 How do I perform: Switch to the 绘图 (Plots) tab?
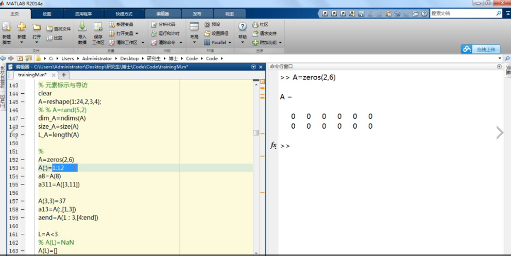pos(47,13)
